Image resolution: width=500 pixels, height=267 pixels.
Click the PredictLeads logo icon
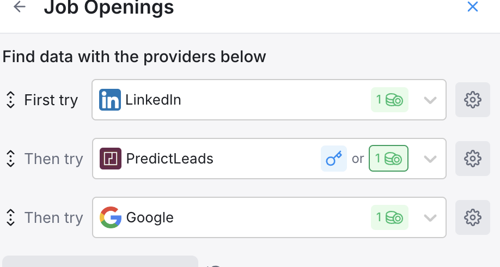(110, 159)
